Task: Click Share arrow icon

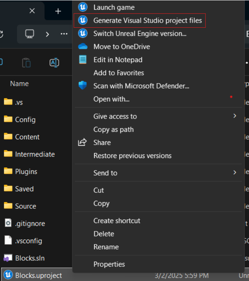Action: [x=82, y=142]
